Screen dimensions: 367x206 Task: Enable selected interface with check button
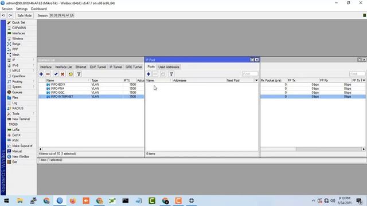pyautogui.click(x=56, y=74)
